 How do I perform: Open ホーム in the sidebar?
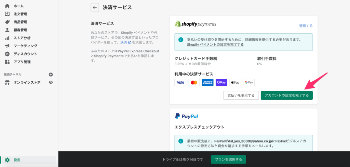(x=18, y=6)
